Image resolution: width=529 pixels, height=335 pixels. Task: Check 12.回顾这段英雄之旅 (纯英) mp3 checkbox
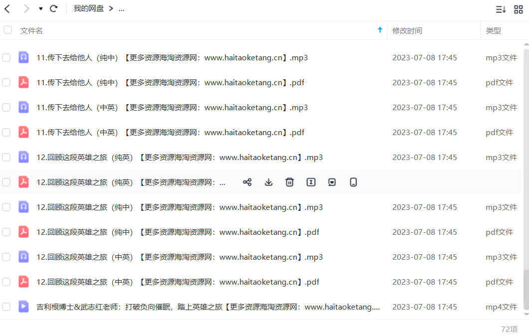coord(6,157)
